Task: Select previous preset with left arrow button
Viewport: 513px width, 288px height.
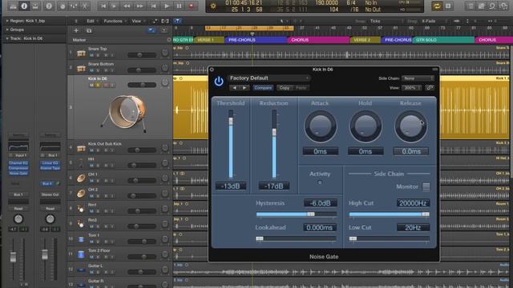Action: point(235,87)
